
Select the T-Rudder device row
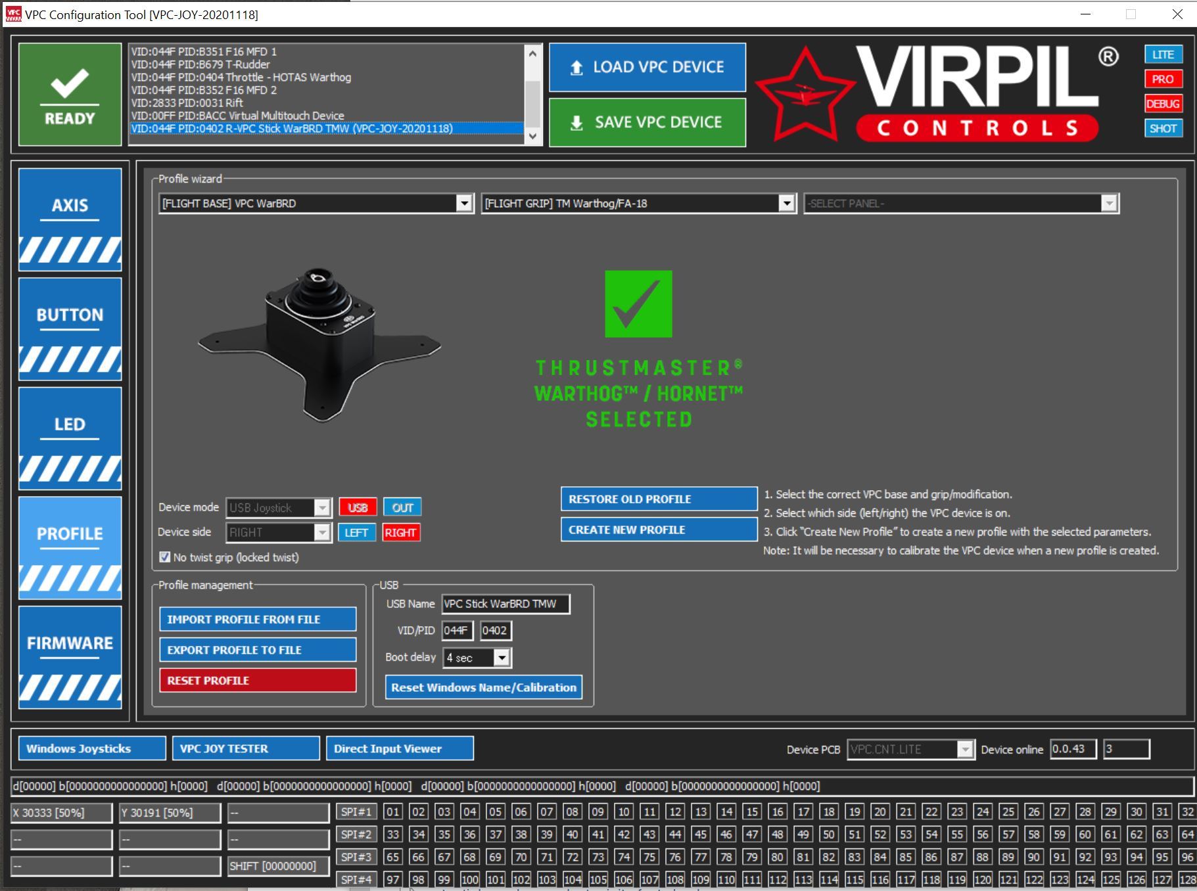[x=327, y=64]
